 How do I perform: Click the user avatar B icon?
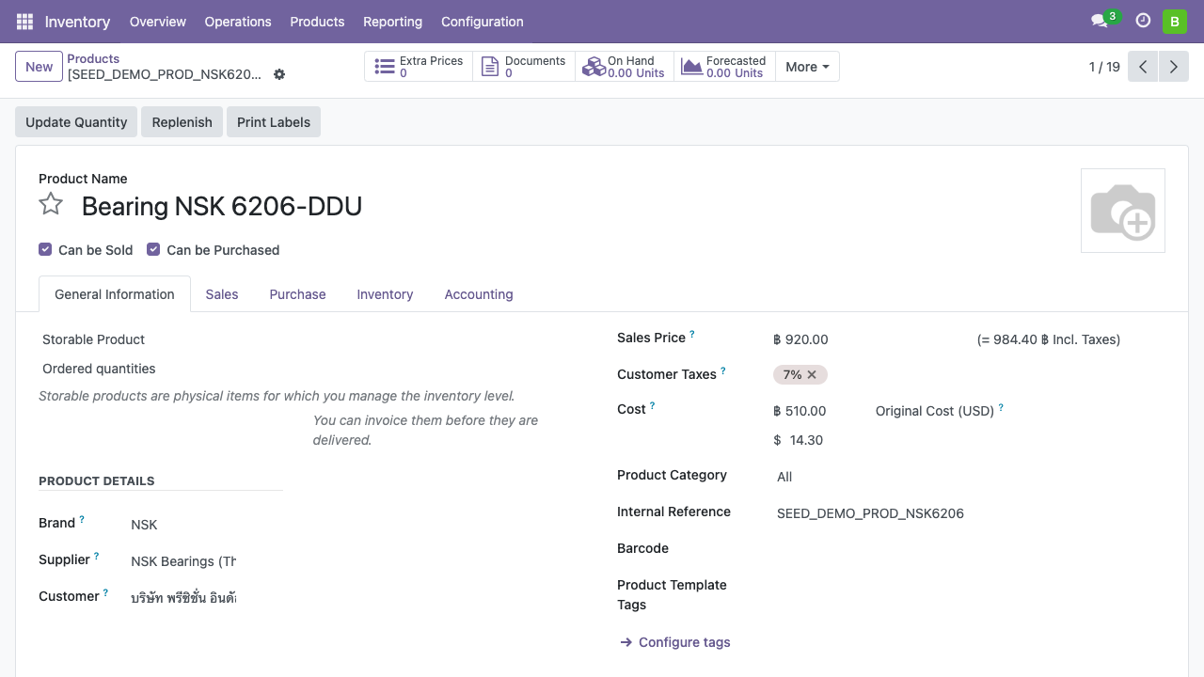pyautogui.click(x=1174, y=21)
